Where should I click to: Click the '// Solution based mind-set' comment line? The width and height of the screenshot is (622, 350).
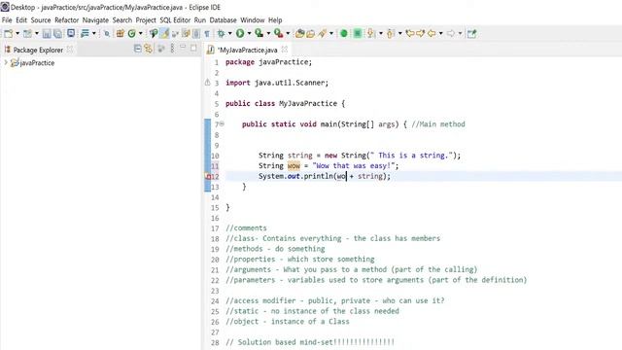[x=310, y=342]
